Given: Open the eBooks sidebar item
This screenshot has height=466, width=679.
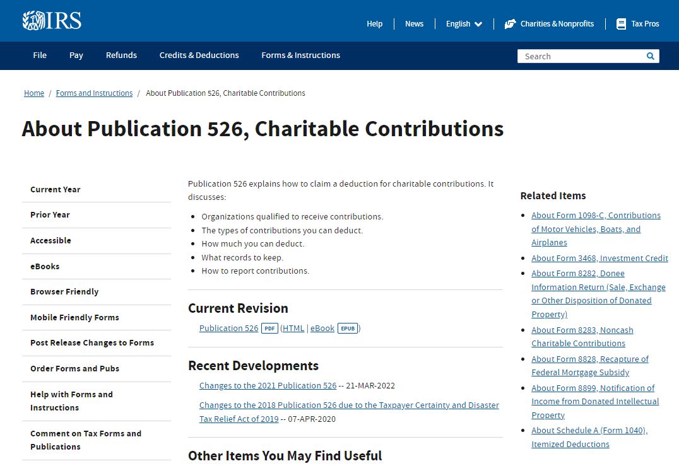Looking at the screenshot, I should tap(45, 267).
